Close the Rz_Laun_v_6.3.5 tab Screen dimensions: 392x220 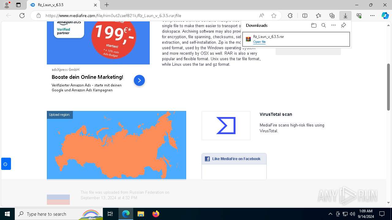(x=95, y=5)
